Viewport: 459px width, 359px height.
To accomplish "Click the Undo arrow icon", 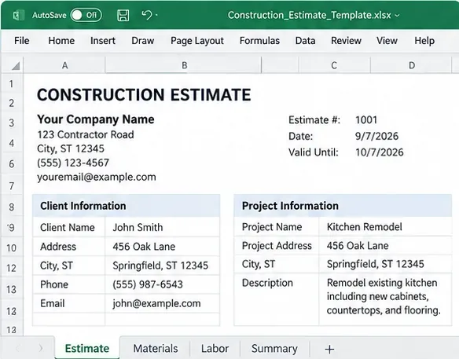I will click(147, 15).
